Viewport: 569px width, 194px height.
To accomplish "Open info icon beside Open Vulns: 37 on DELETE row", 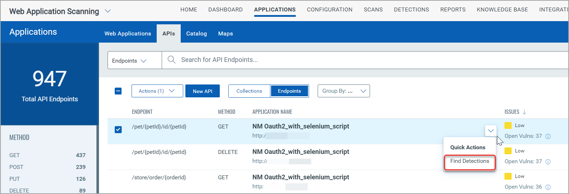I will coord(548,162).
